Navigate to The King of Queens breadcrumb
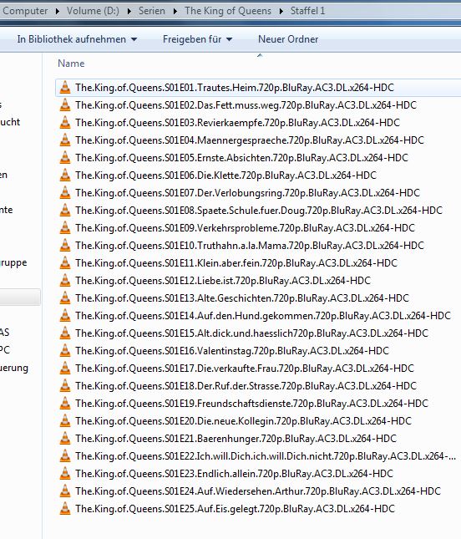The image size is (461, 539). tap(228, 11)
